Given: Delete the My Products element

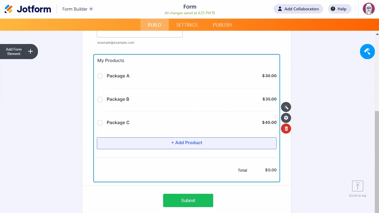Looking at the screenshot, I should 286,129.
